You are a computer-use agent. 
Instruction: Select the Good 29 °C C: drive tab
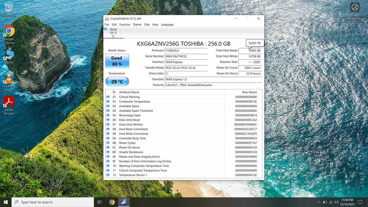click(113, 33)
